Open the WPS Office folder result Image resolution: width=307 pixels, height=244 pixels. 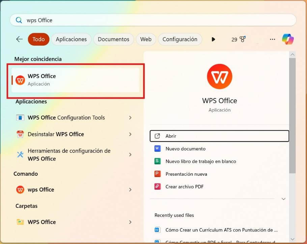click(x=42, y=222)
